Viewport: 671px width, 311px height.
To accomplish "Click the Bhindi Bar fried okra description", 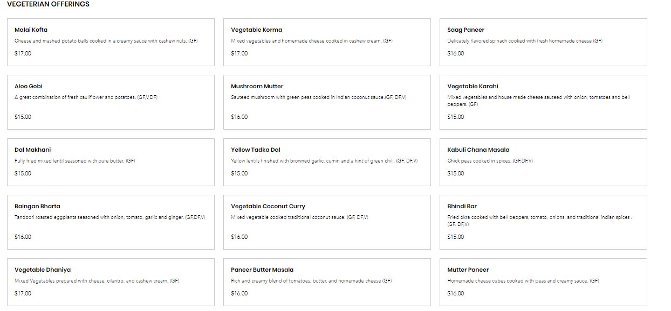I will coord(539,218).
